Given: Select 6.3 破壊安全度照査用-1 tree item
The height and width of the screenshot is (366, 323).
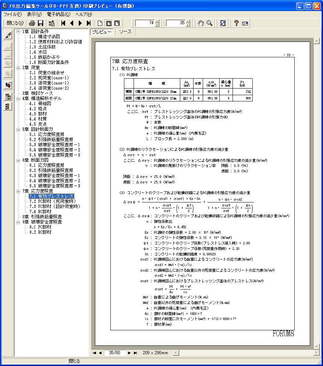Looking at the screenshot, I should point(54,175).
